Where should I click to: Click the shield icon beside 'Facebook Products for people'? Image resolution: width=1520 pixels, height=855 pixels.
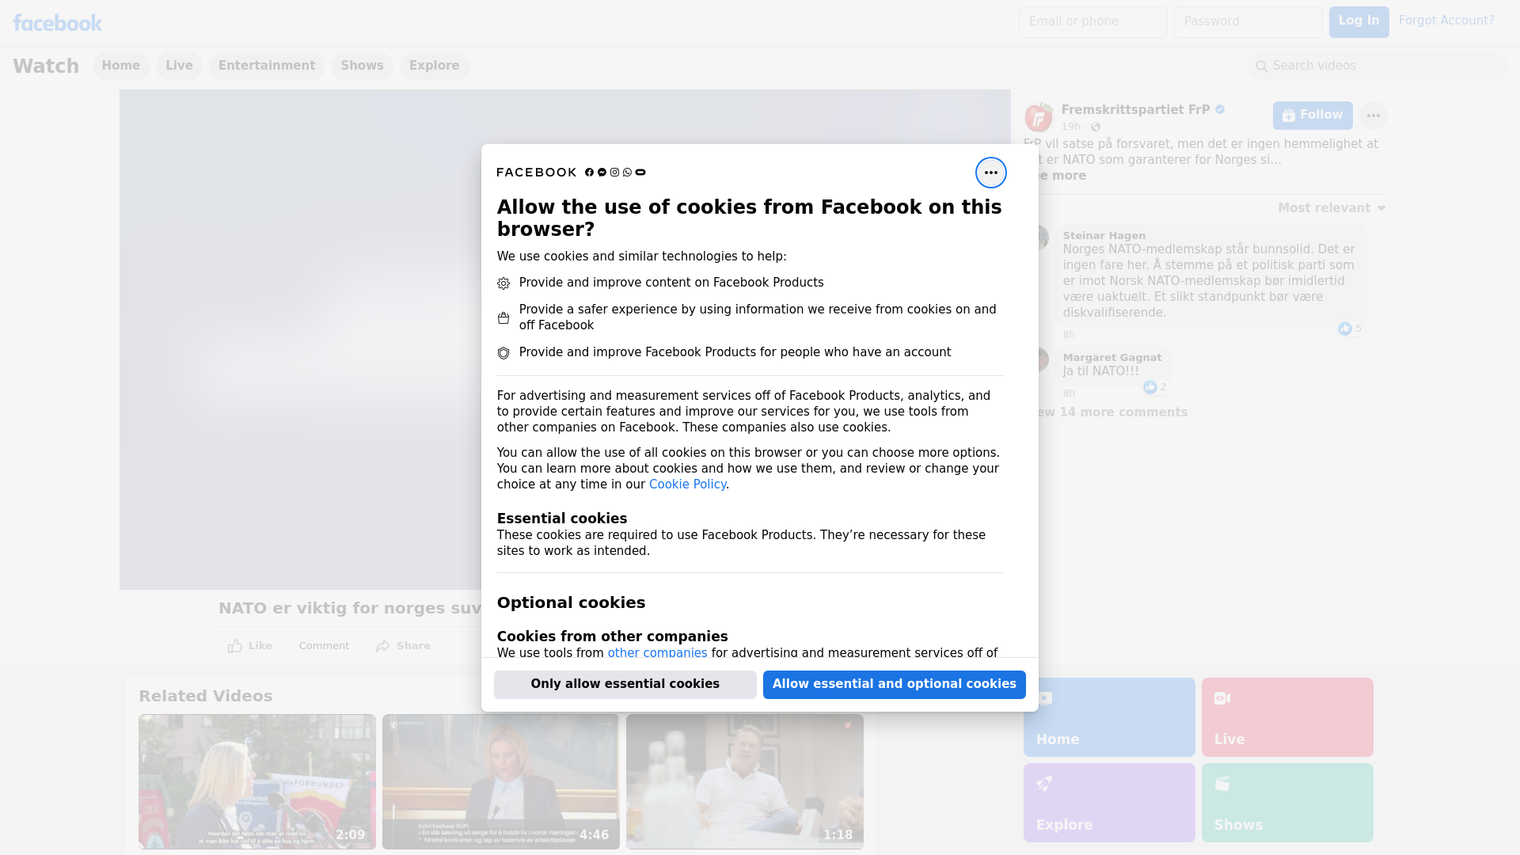(503, 353)
